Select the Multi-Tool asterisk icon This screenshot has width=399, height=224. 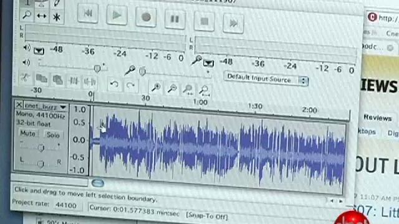57,17
